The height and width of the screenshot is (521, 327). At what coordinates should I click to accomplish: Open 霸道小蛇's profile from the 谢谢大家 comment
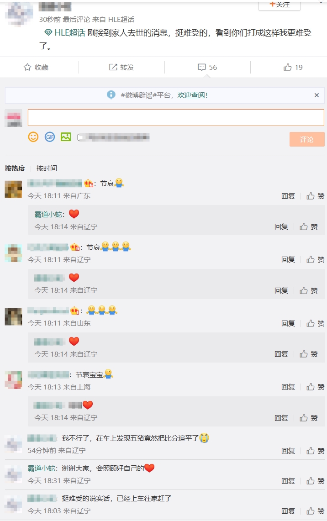(41, 468)
